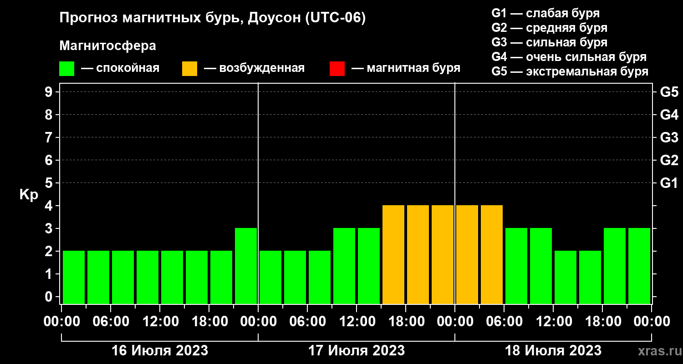The width and height of the screenshot is (683, 364).
Task: Click the G2 marker on the right axis
Action: [669, 160]
